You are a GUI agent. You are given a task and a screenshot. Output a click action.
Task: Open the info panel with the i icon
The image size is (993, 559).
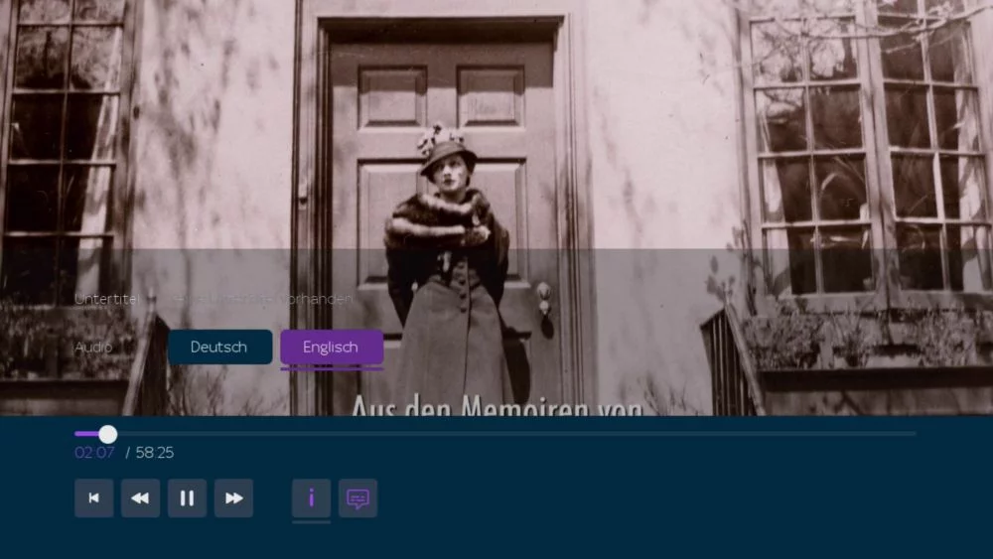(x=311, y=498)
